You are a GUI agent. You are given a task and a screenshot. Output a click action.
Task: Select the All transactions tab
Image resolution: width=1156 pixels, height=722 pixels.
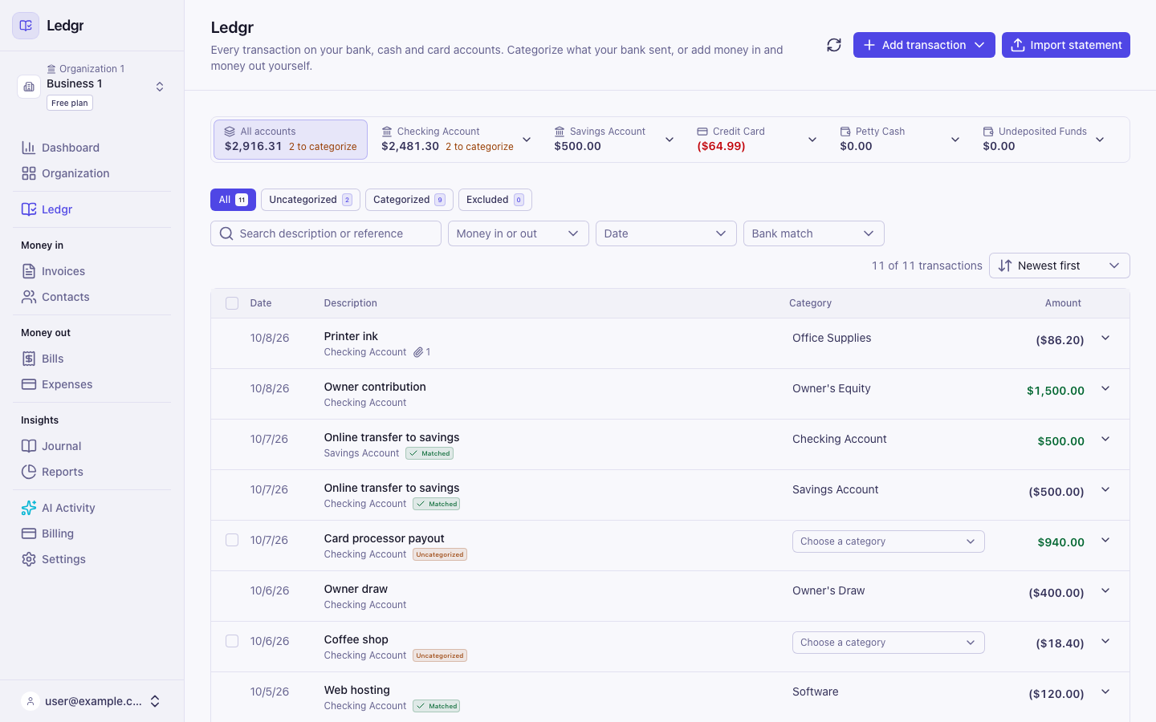click(233, 200)
